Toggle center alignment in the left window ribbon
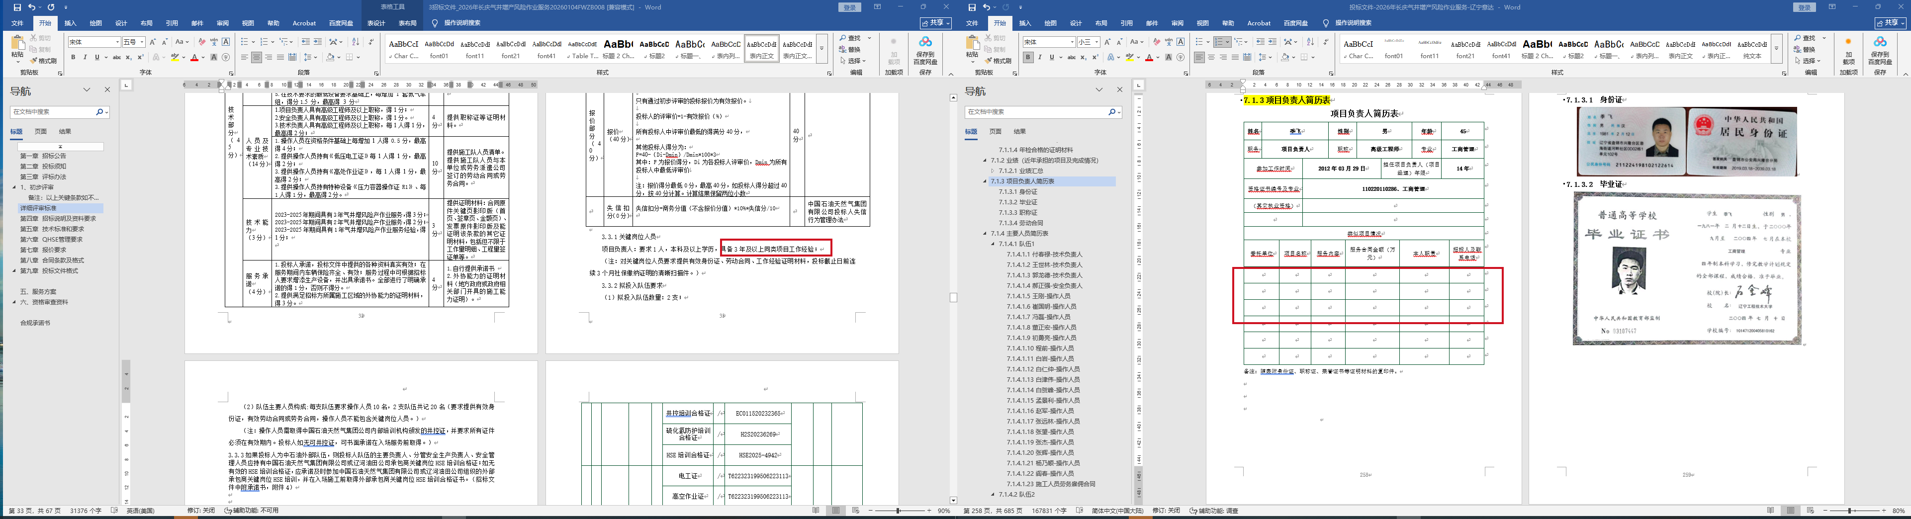 [x=256, y=57]
